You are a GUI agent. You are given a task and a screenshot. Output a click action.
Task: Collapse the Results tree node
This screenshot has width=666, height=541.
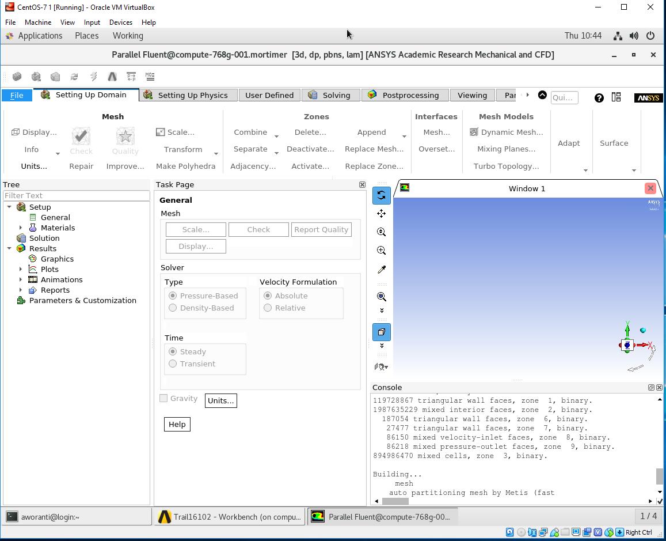(x=9, y=248)
